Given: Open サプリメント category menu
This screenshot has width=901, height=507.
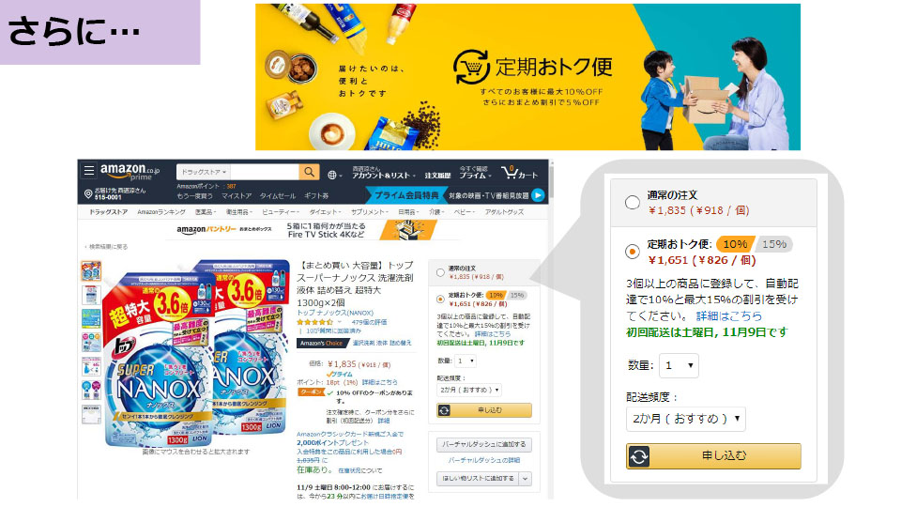Looking at the screenshot, I should pyautogui.click(x=369, y=212).
